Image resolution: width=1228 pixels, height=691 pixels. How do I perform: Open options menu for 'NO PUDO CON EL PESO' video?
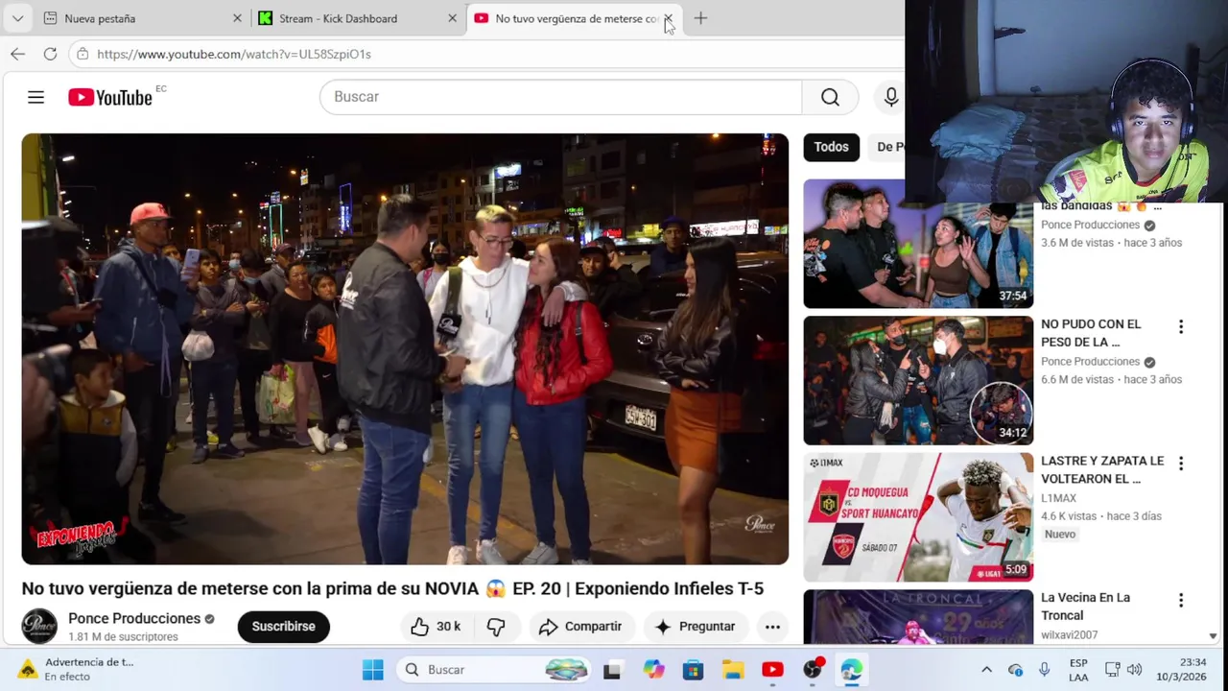[x=1181, y=327]
